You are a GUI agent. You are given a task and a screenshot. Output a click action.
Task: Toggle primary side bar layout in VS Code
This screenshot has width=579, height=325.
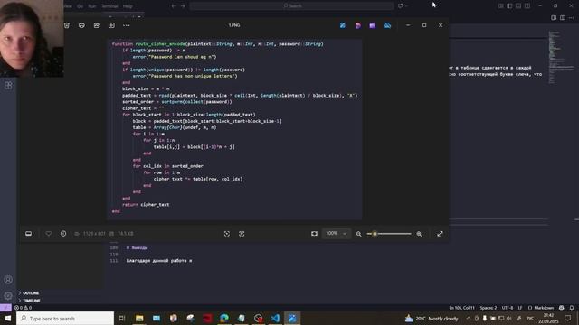pyautogui.click(x=509, y=6)
